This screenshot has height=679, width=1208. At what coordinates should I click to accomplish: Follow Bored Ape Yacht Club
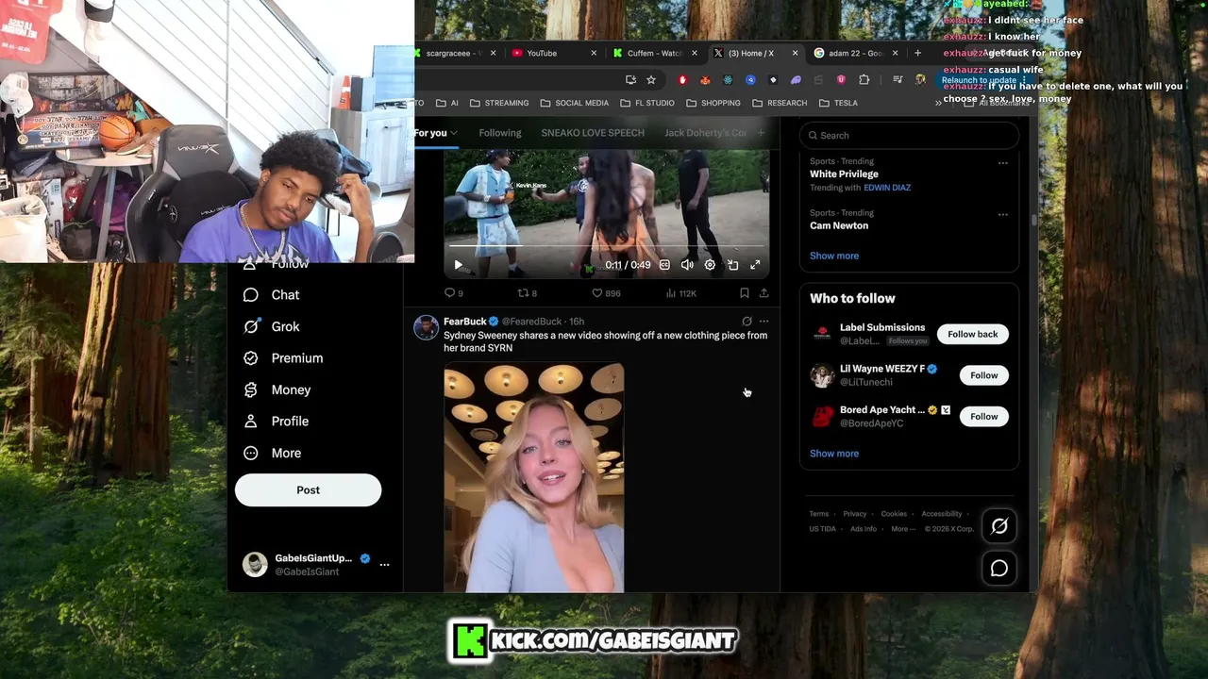click(984, 417)
